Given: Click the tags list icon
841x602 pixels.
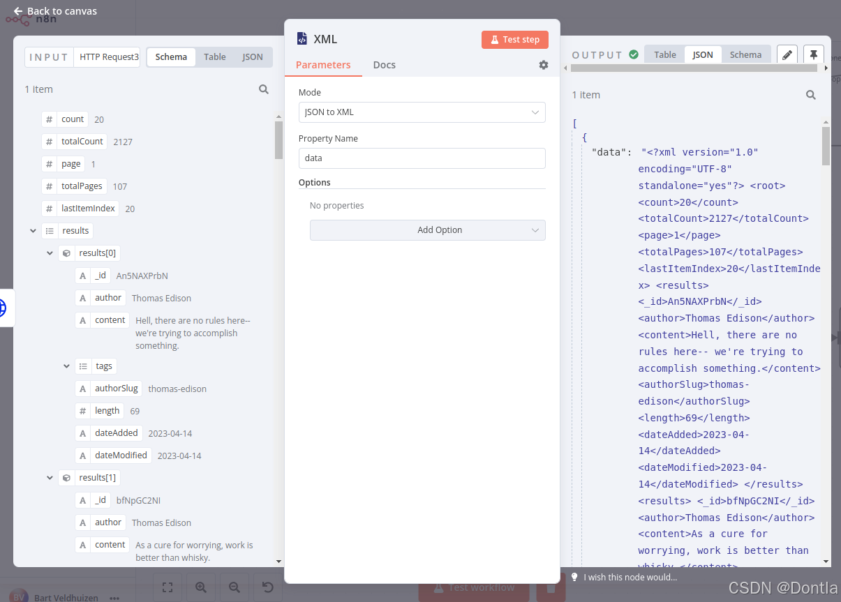Looking at the screenshot, I should click(83, 366).
